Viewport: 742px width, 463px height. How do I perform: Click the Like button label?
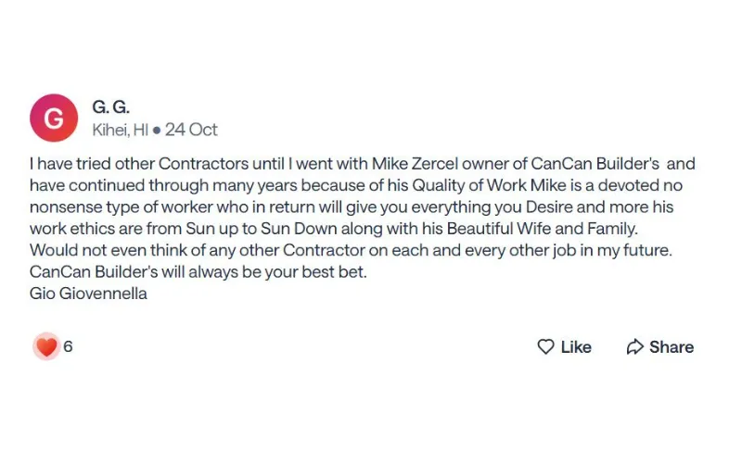pyautogui.click(x=576, y=347)
